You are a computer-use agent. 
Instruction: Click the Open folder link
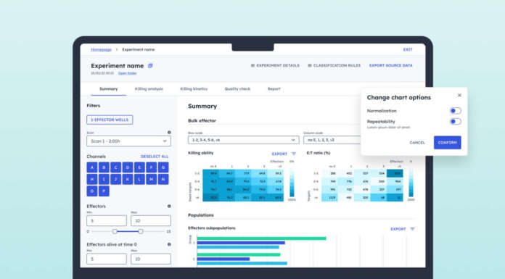click(127, 73)
